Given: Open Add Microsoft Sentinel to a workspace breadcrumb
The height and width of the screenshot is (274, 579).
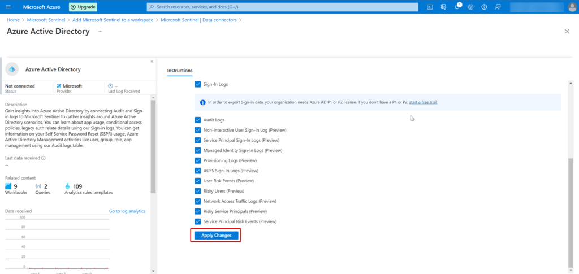Looking at the screenshot, I should (113, 20).
